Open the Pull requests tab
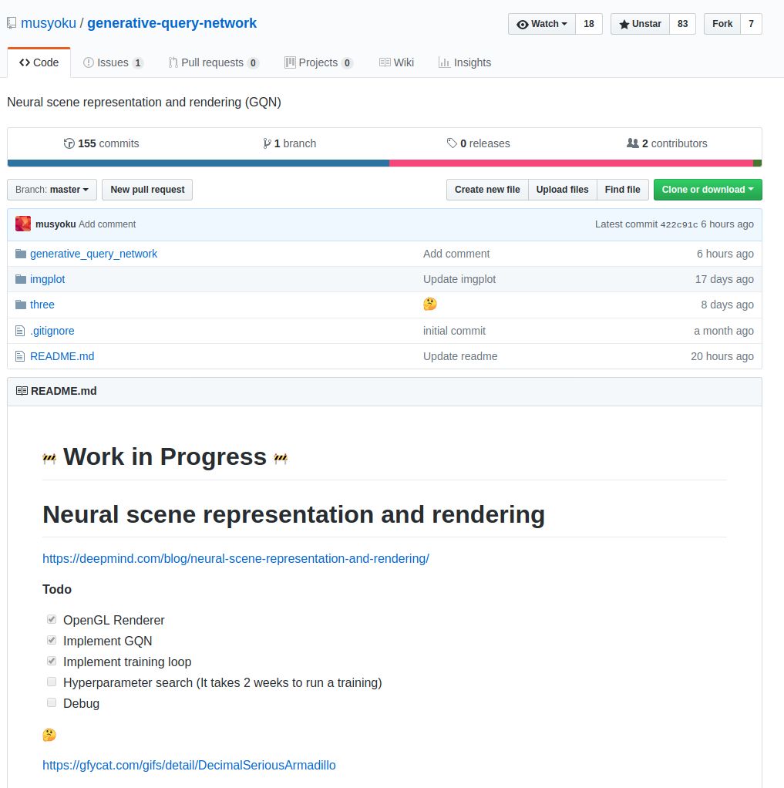The width and height of the screenshot is (784, 788). pos(214,62)
